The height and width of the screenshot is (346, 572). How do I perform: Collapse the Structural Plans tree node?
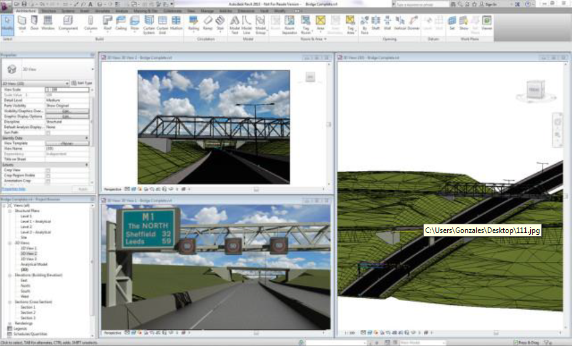click(10, 211)
